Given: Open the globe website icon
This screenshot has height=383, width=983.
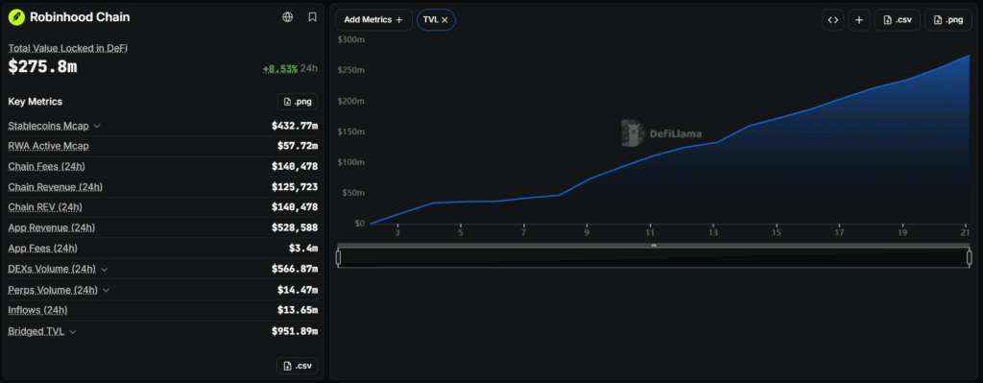Looking at the screenshot, I should [x=288, y=17].
